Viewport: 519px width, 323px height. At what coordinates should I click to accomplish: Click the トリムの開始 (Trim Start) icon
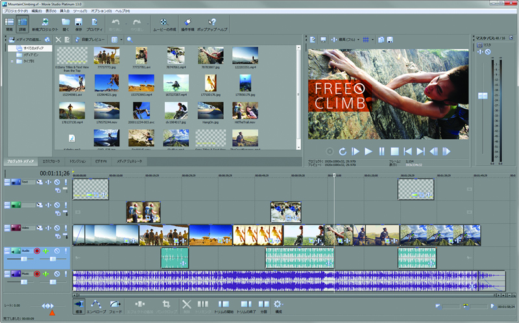click(x=224, y=304)
